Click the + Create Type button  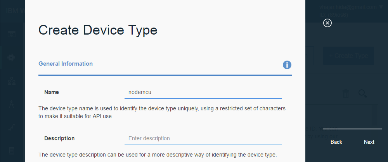348,56
